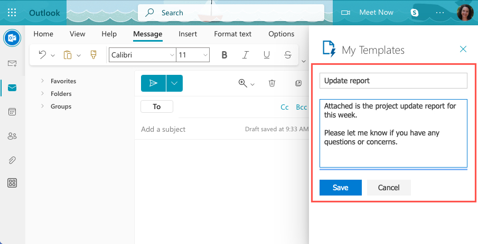Select the Format Painter icon

(x=93, y=55)
